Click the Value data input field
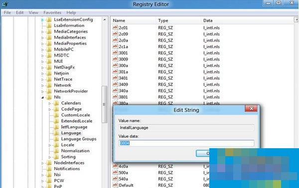299x188 pixels. coord(186,143)
